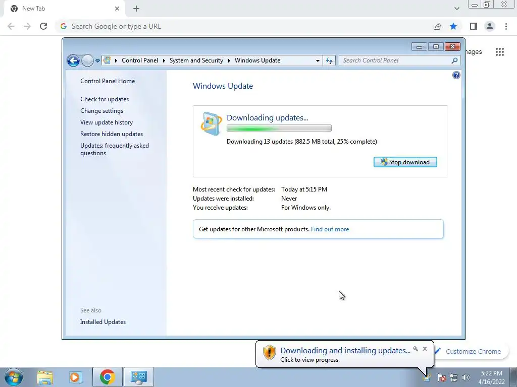Open Chrome profile avatar
Image resolution: width=517 pixels, height=387 pixels.
click(490, 26)
